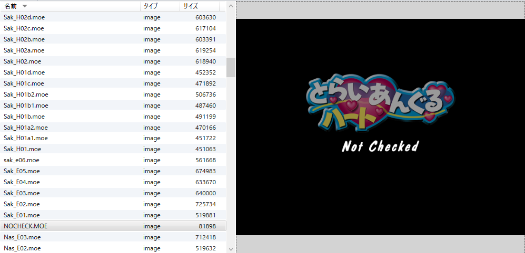The width and height of the screenshot is (525, 253).
Task: Pick the Sak_H01a1.moe file
Action: [26, 138]
